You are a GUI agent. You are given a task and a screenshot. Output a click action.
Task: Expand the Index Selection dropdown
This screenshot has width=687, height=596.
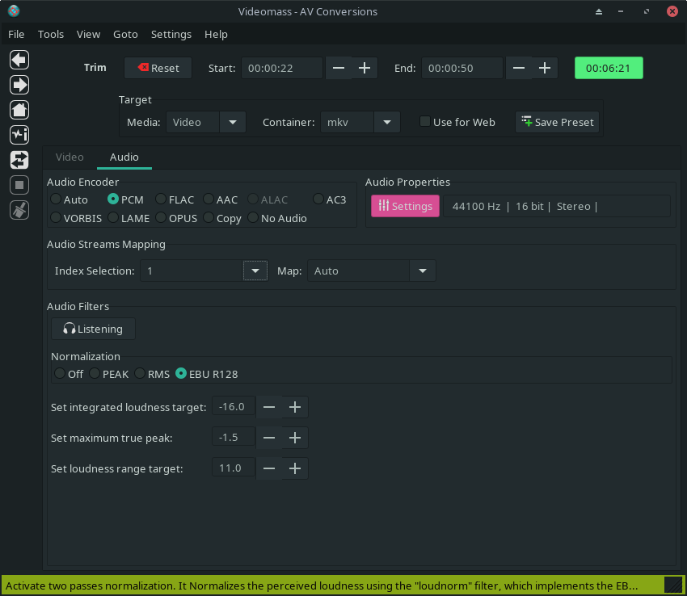(x=255, y=271)
